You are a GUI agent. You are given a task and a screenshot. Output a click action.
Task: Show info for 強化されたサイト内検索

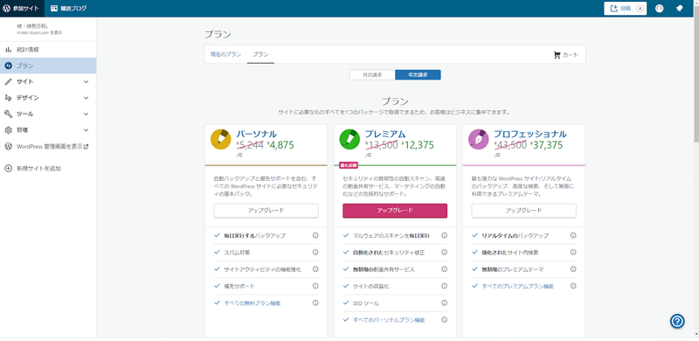point(573,252)
